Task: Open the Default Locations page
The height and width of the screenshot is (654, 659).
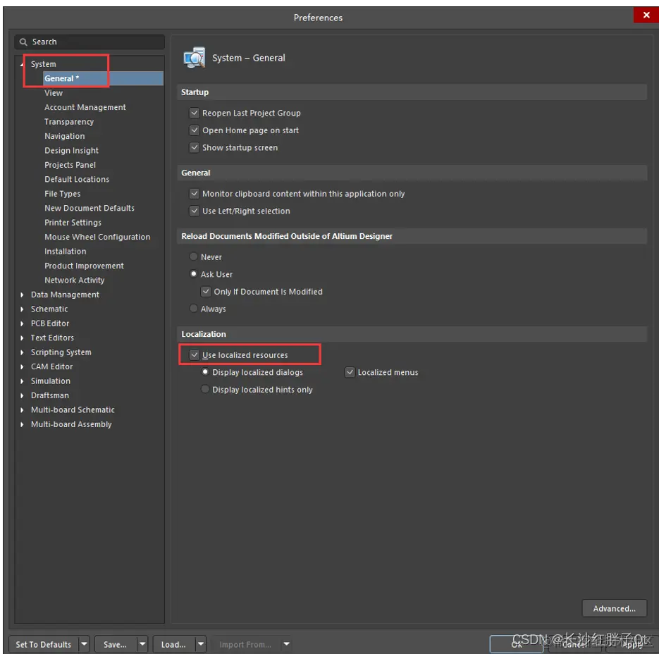Action: tap(77, 180)
